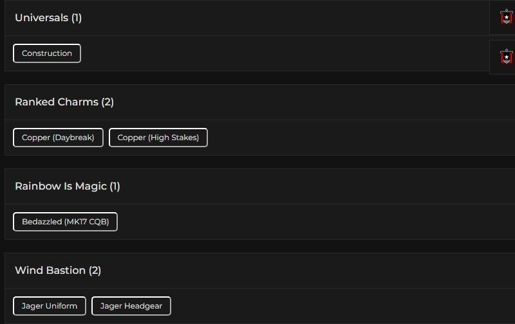Collapse the Ranked Charms section heading

(x=57, y=102)
